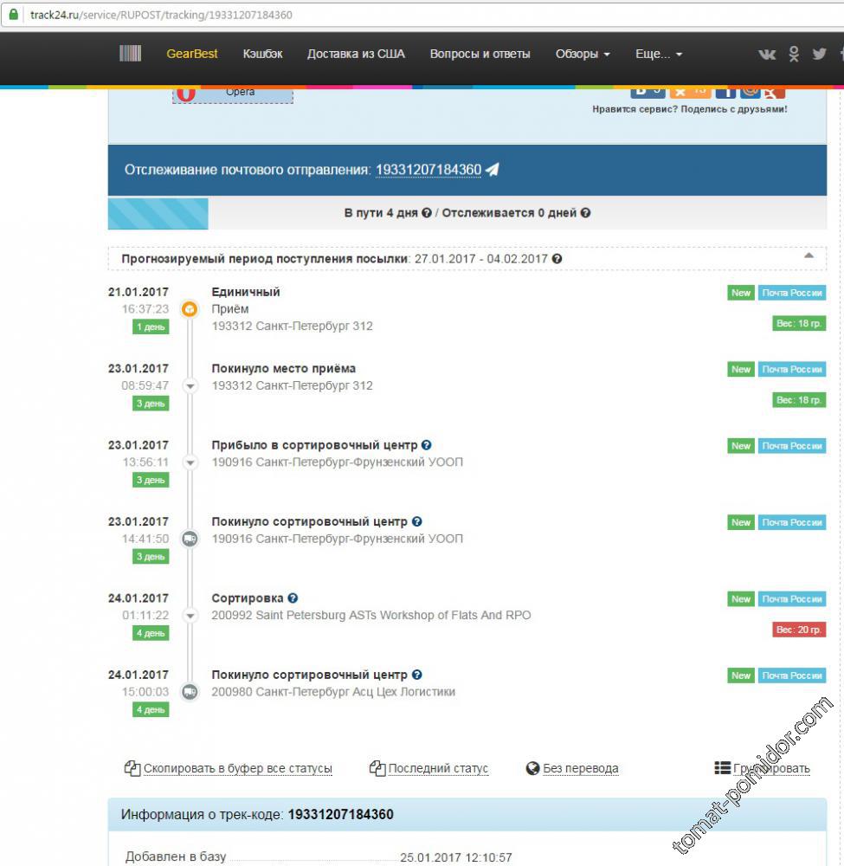Screen dimensions: 844x866
Task: Click help icon beside 'Покинуло сортировочный центр' 23.01.2017
Action: pos(416,521)
